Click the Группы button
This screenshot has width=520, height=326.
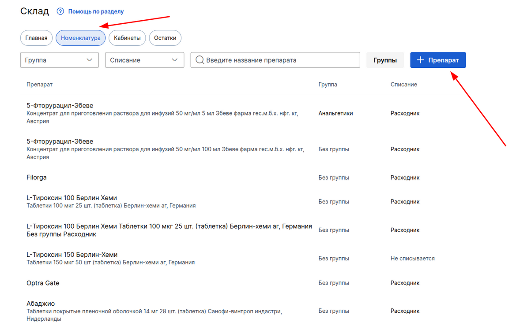point(385,60)
